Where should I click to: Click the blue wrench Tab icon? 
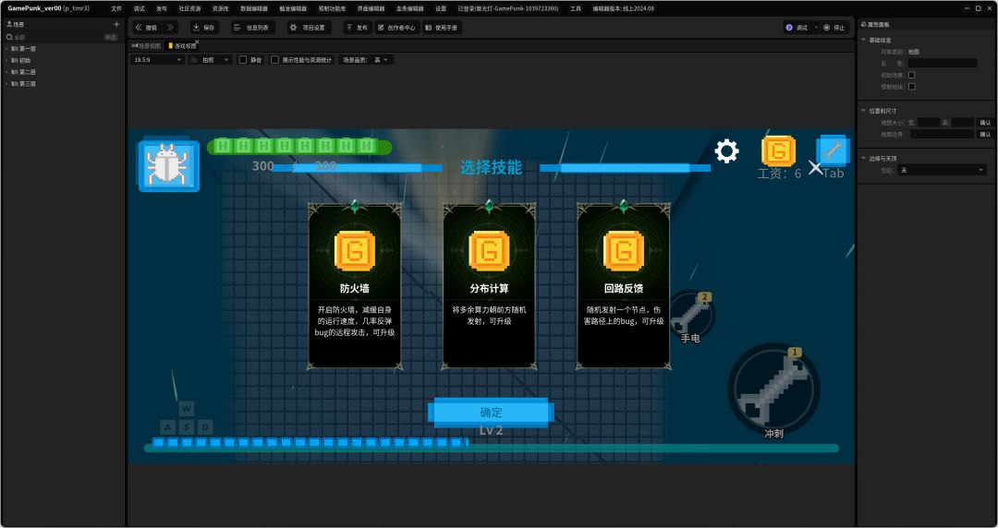click(x=834, y=150)
